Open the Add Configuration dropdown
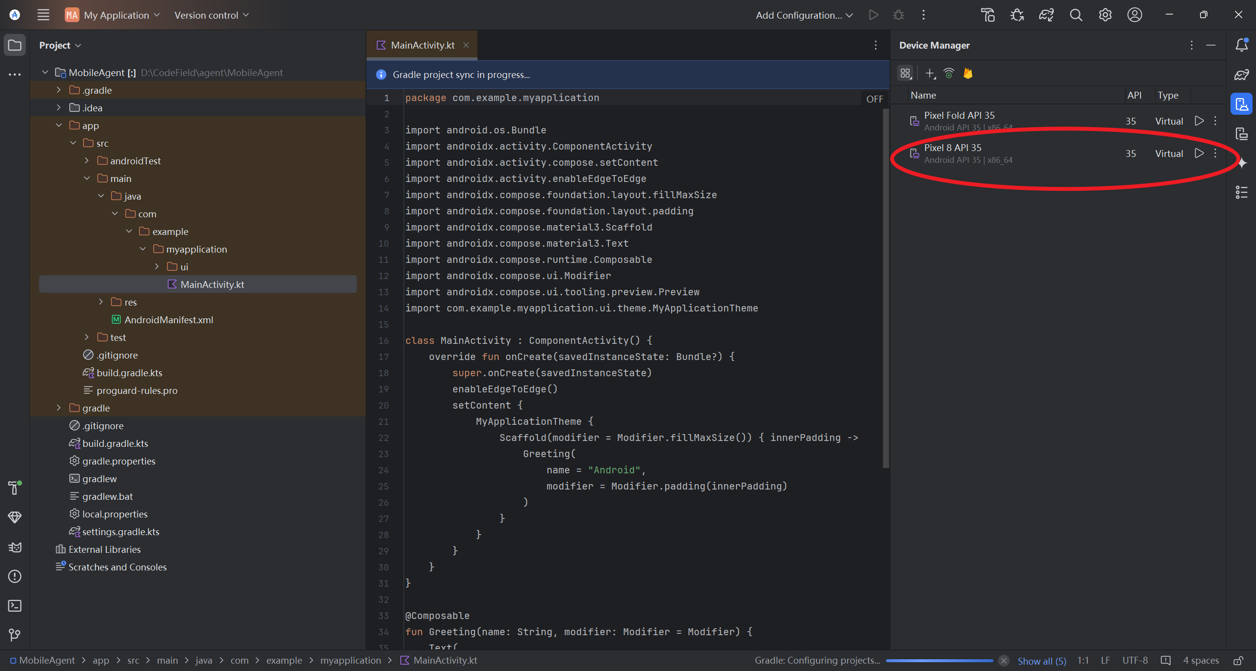Image resolution: width=1256 pixels, height=671 pixels. (804, 15)
